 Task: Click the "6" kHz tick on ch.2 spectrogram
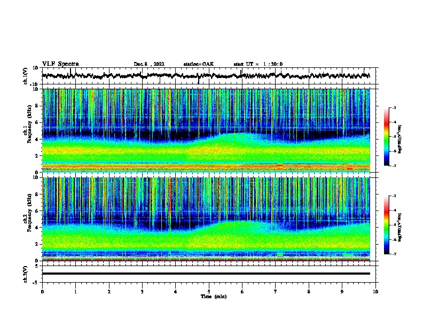(37, 211)
